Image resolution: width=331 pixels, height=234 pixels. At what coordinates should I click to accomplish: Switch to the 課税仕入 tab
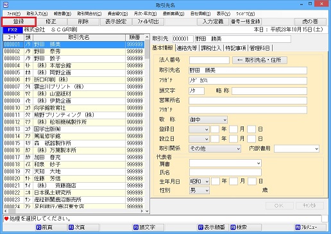pos(211,48)
